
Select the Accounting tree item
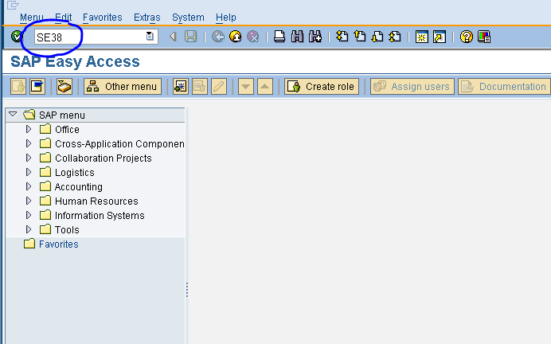click(x=78, y=187)
